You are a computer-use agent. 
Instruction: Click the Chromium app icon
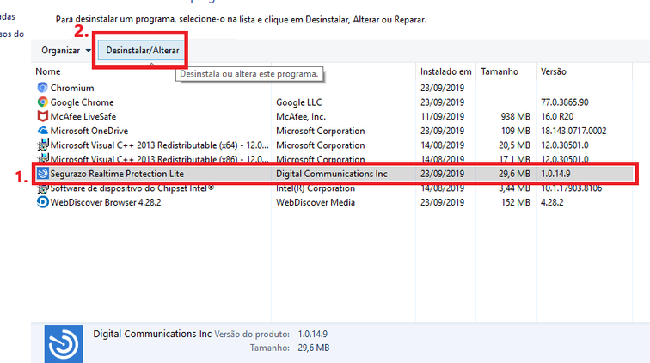coord(42,88)
